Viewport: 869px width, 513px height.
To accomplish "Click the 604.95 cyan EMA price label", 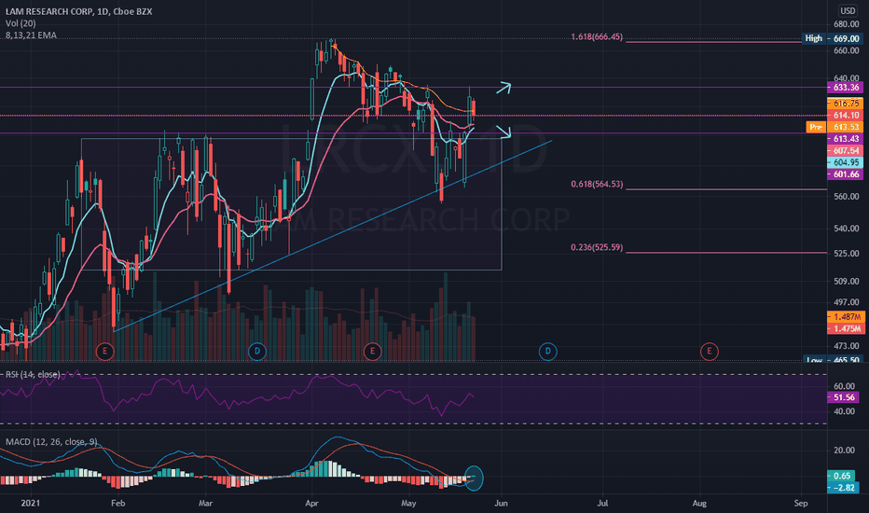I will (x=845, y=162).
